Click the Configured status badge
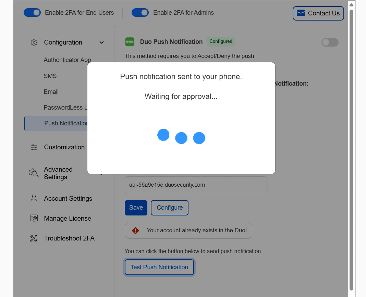 (x=221, y=41)
